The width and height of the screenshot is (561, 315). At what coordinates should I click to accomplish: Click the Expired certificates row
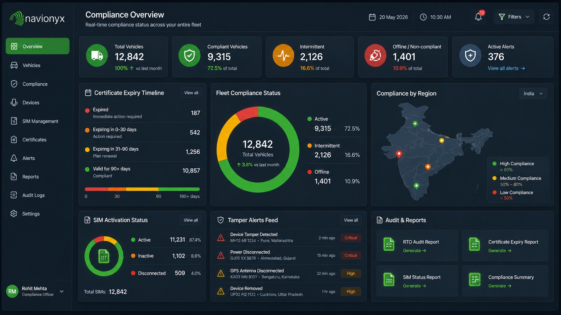[x=142, y=113]
